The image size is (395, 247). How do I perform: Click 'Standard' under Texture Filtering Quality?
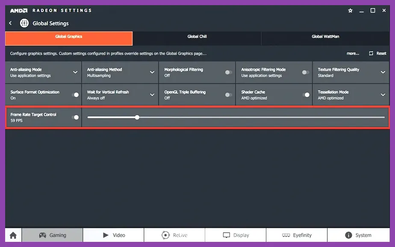click(325, 75)
